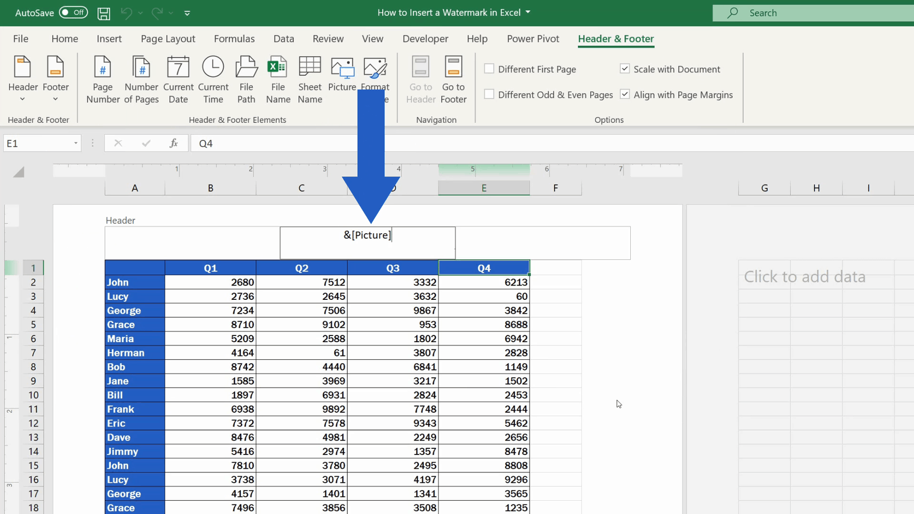The width and height of the screenshot is (914, 514).
Task: Insert the Number of Pages element
Action: click(141, 78)
